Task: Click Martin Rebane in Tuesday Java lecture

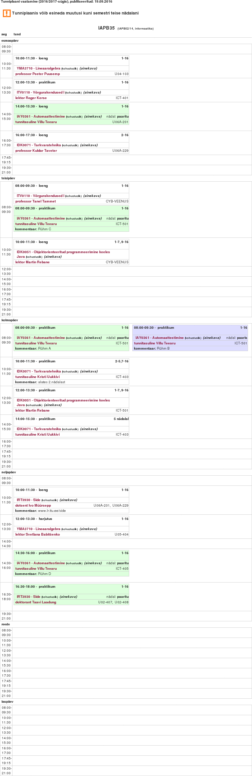Action: pos(32,262)
